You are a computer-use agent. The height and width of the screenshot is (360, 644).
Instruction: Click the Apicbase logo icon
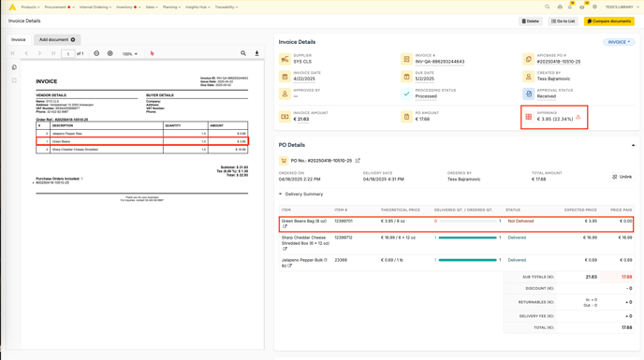[x=12, y=7]
